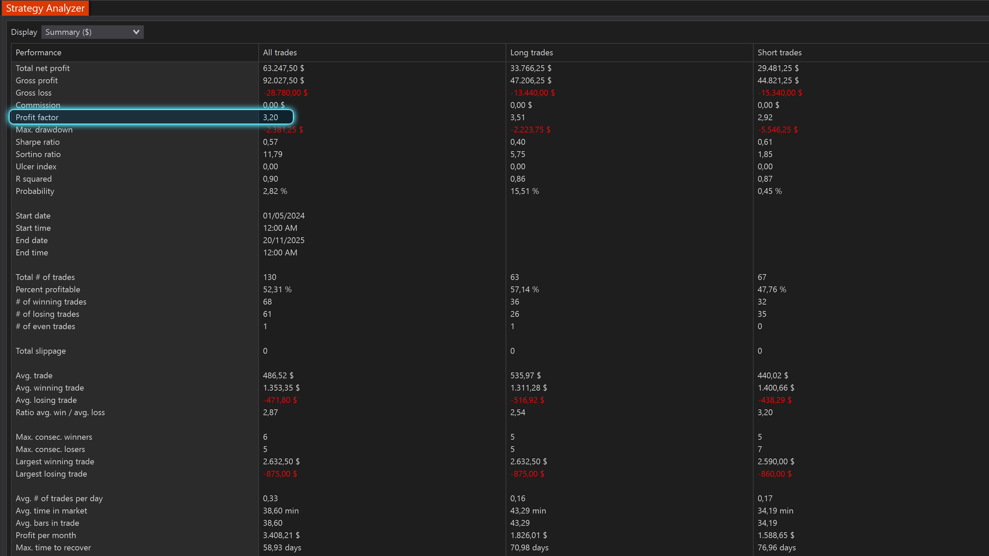989x556 pixels.
Task: Click Short trades largest losing trade value
Action: (774, 474)
